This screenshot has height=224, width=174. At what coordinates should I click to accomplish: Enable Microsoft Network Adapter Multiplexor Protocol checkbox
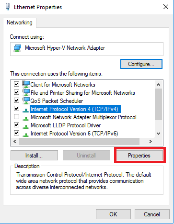point(16,117)
